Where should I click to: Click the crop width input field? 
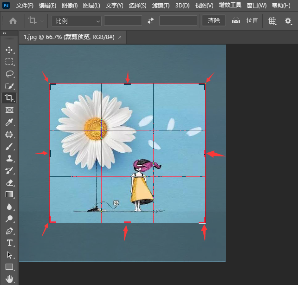(x=123, y=21)
